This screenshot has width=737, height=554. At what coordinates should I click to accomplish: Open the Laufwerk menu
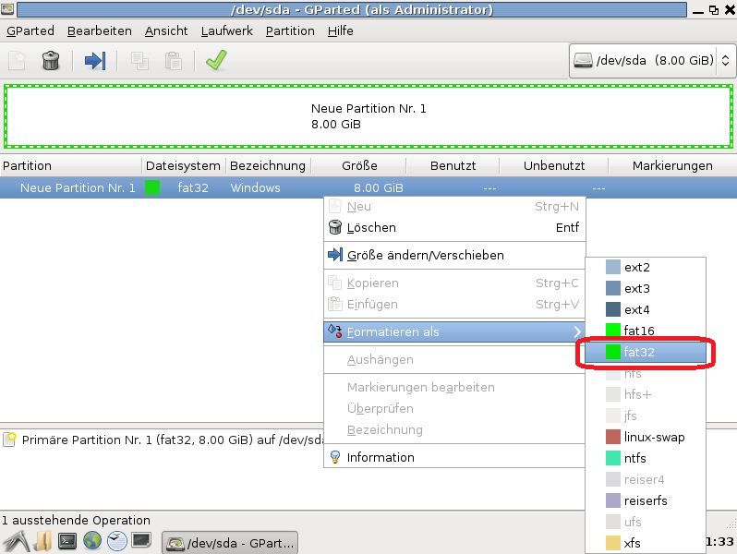(226, 30)
